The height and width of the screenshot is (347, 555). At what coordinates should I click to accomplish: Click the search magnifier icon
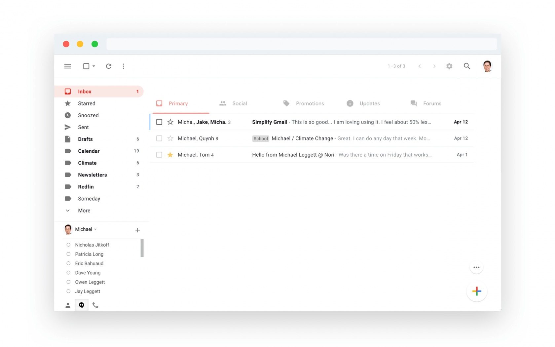[x=467, y=66]
